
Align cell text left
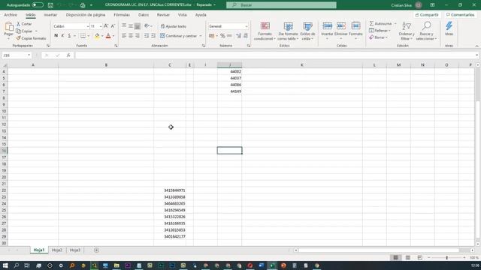tap(124, 36)
